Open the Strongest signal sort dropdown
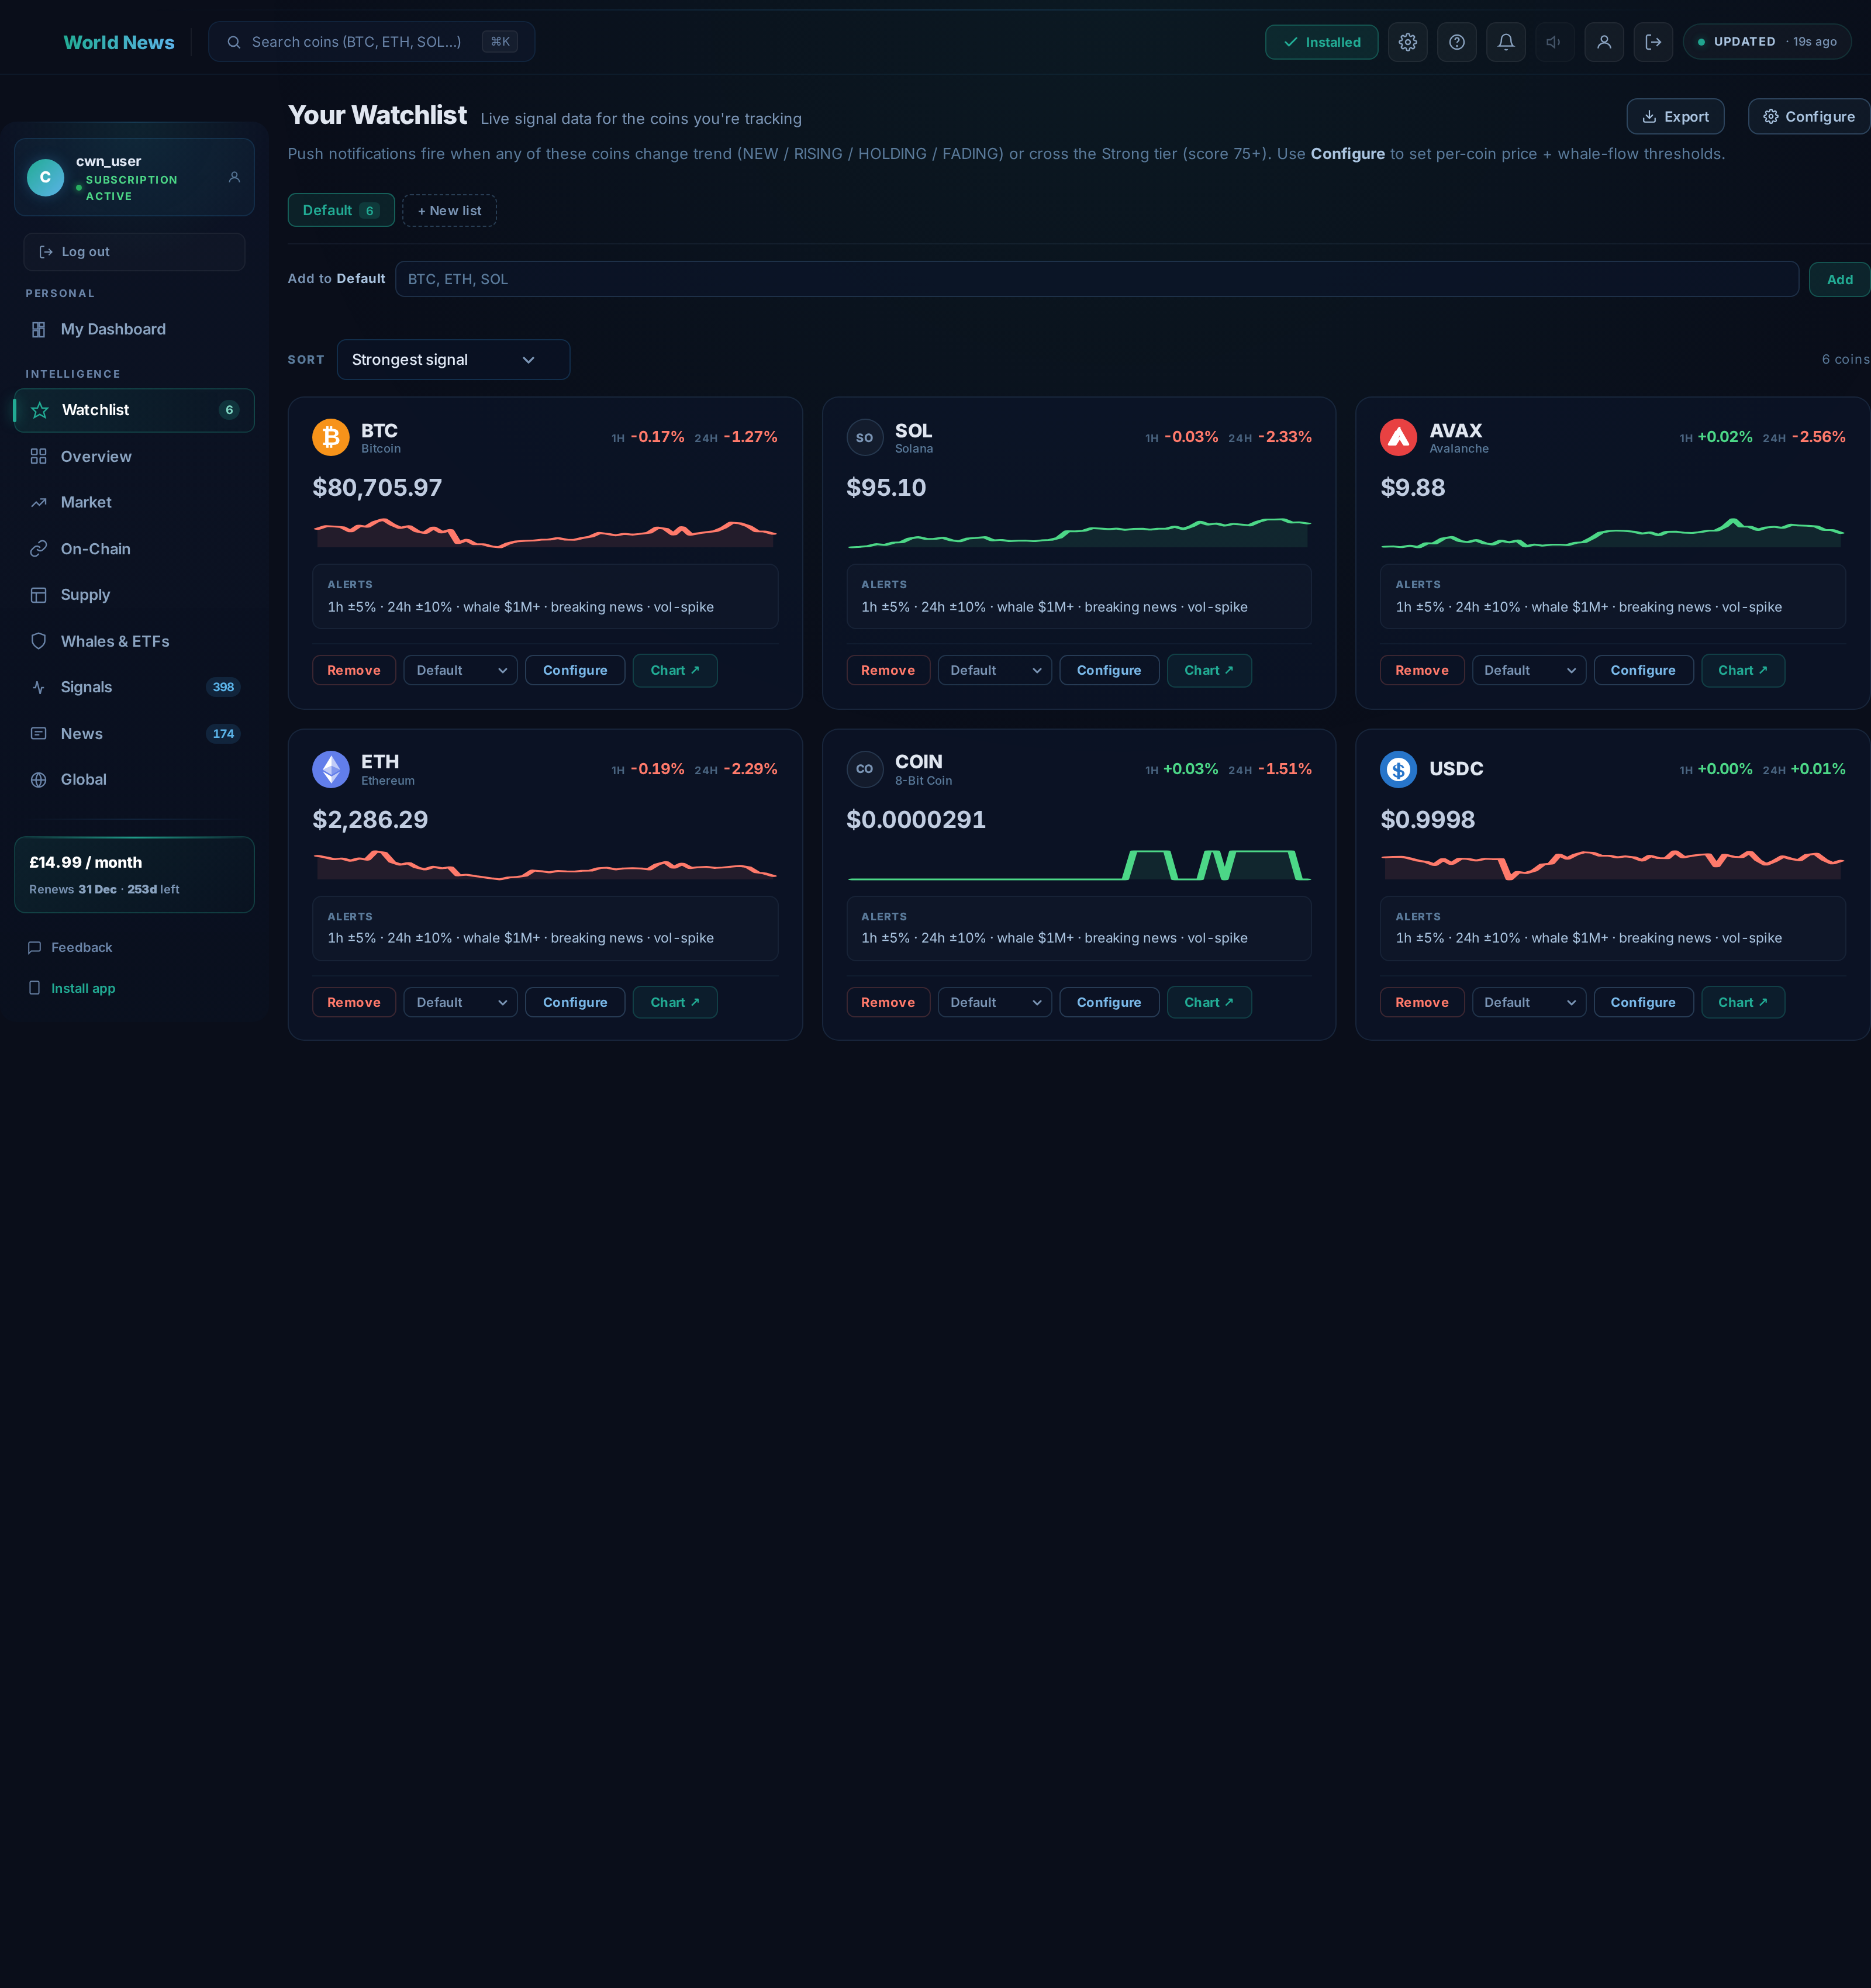The height and width of the screenshot is (1988, 1871). click(x=453, y=360)
